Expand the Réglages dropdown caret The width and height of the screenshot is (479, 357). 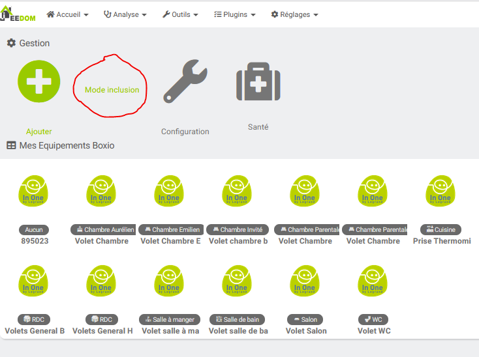(316, 15)
